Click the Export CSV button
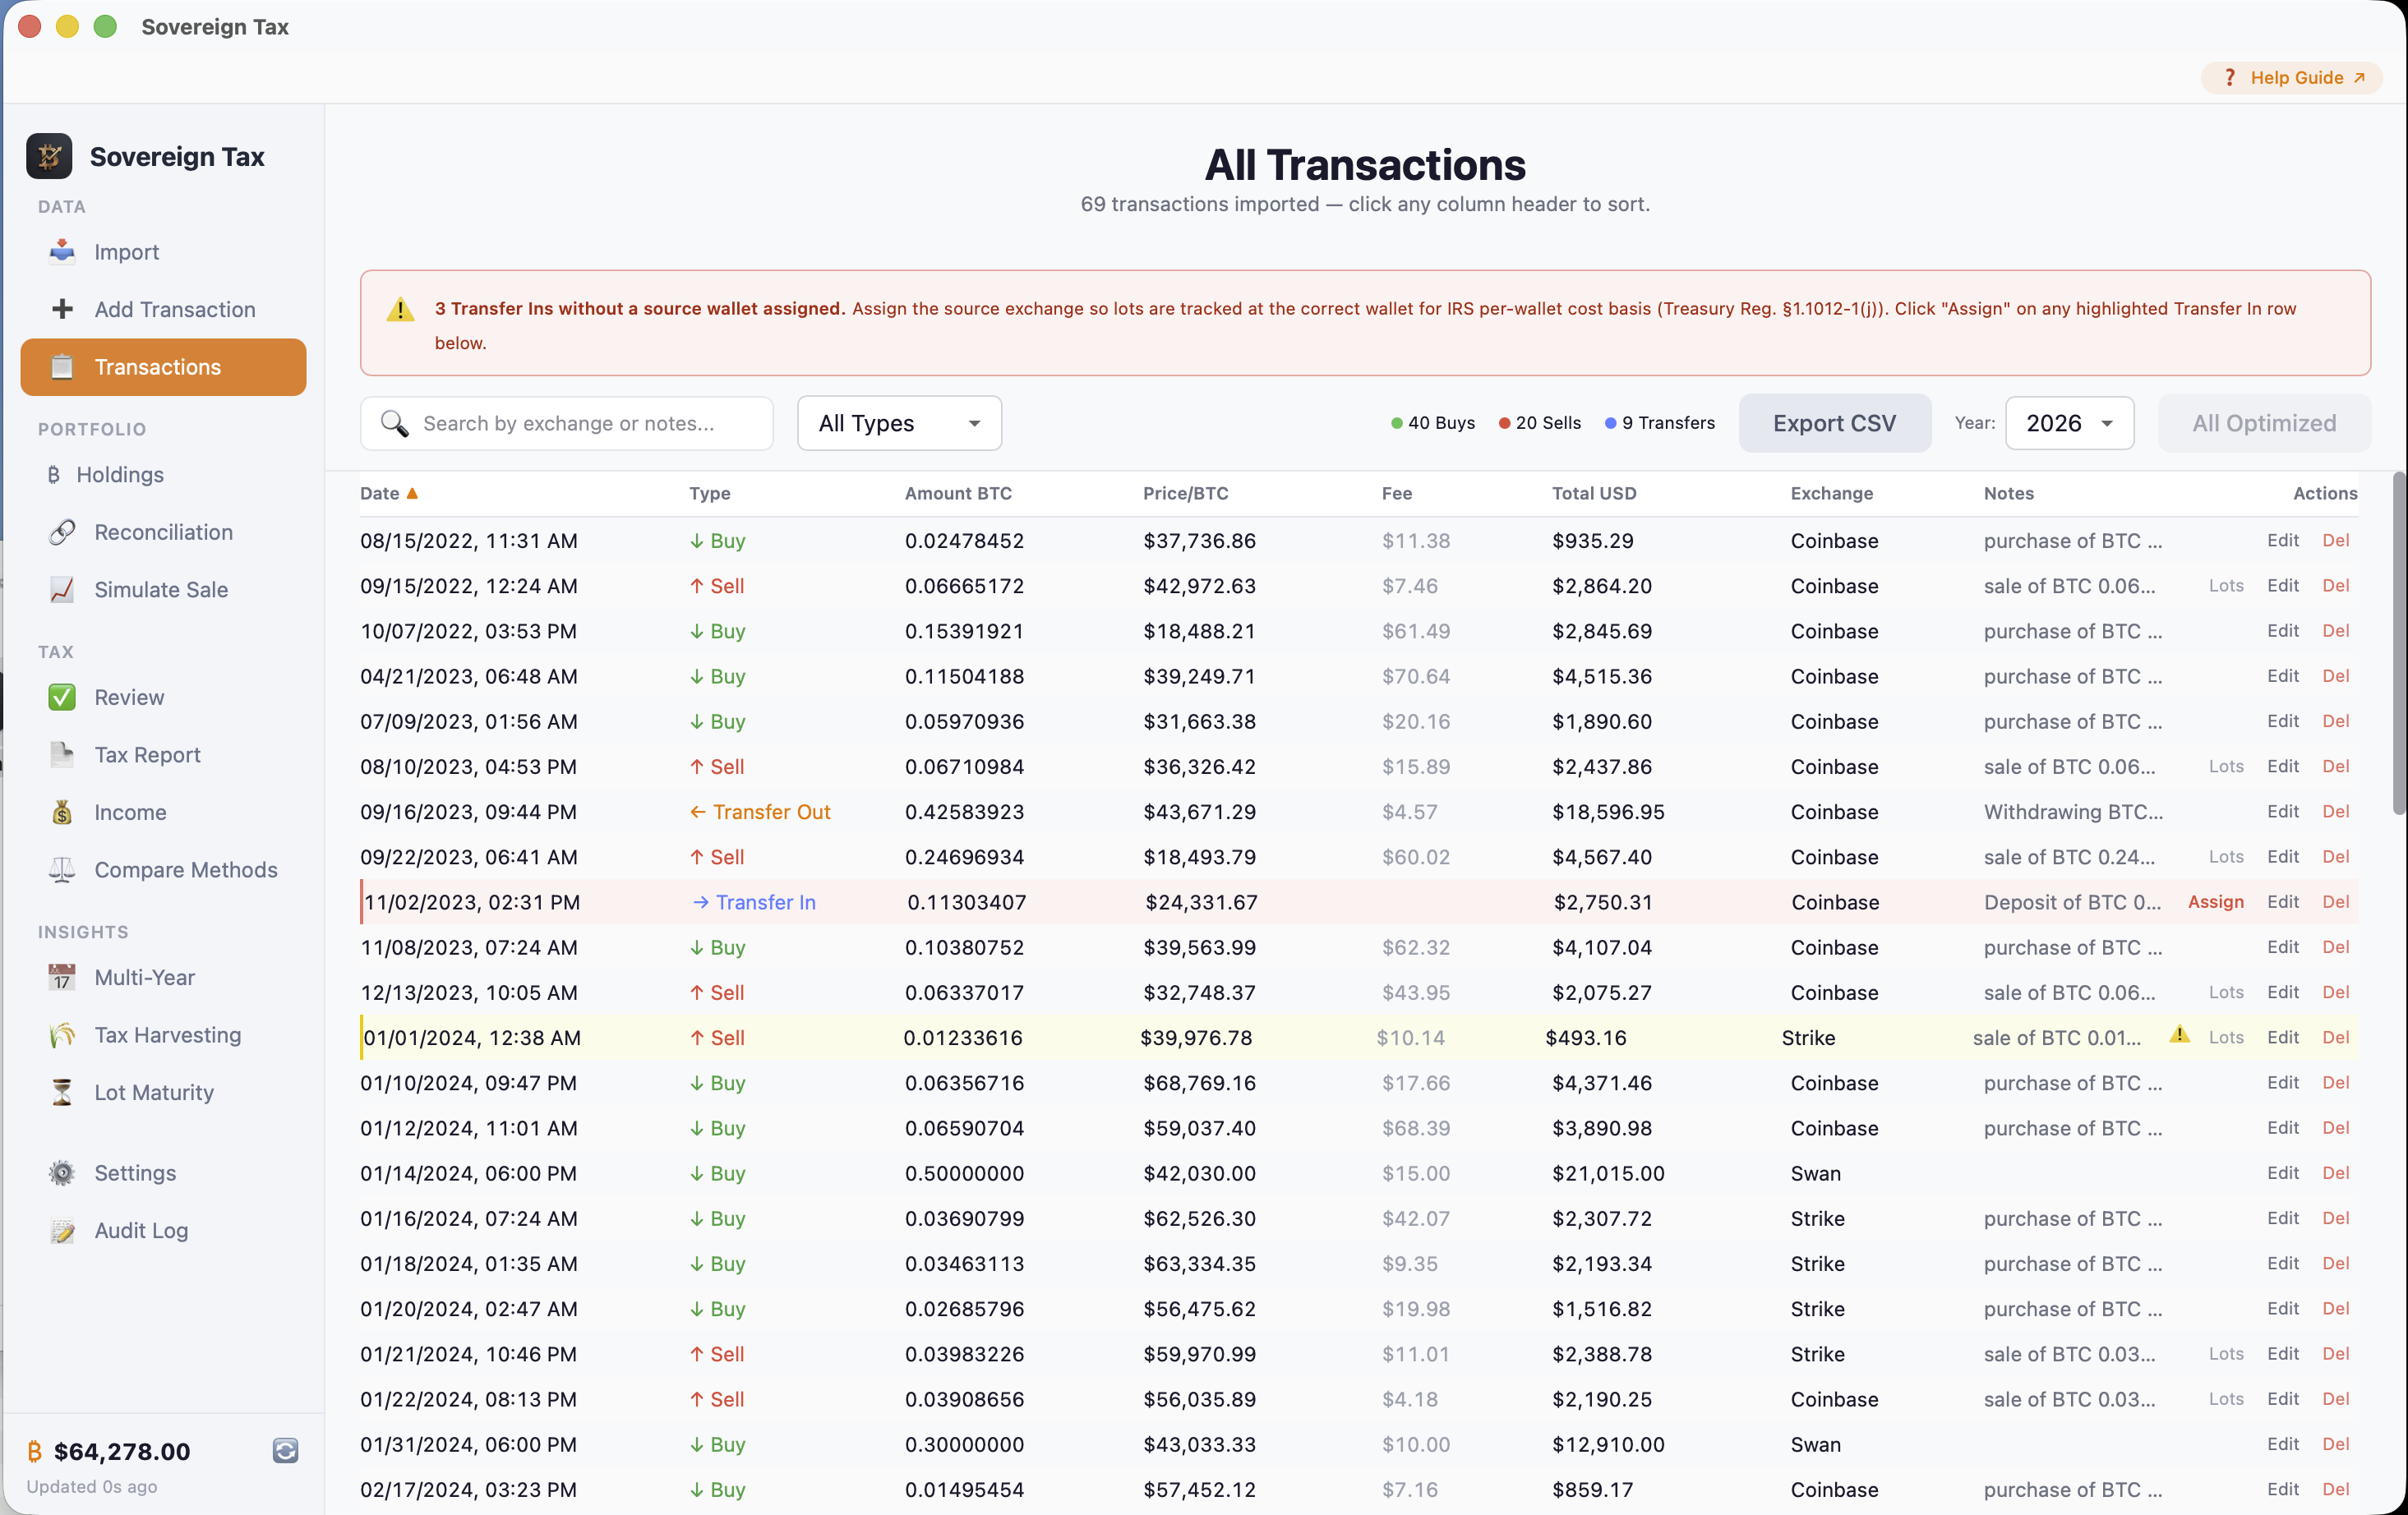Screen dimensions: 2408x1515 (1834, 423)
